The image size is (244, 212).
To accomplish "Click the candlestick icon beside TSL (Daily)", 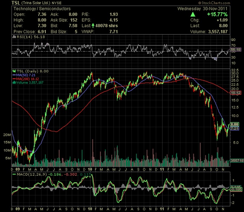I will click(x=14, y=71).
